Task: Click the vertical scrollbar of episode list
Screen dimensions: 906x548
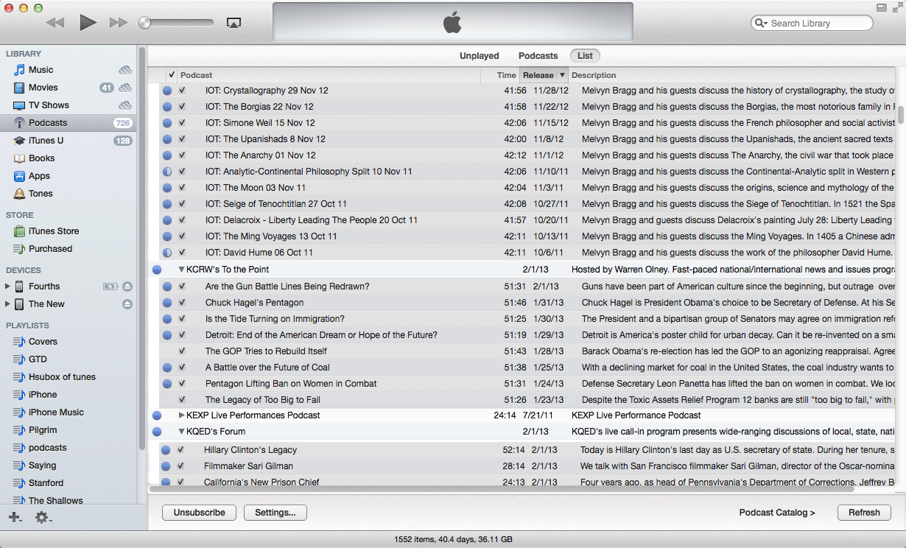Action: point(901,116)
